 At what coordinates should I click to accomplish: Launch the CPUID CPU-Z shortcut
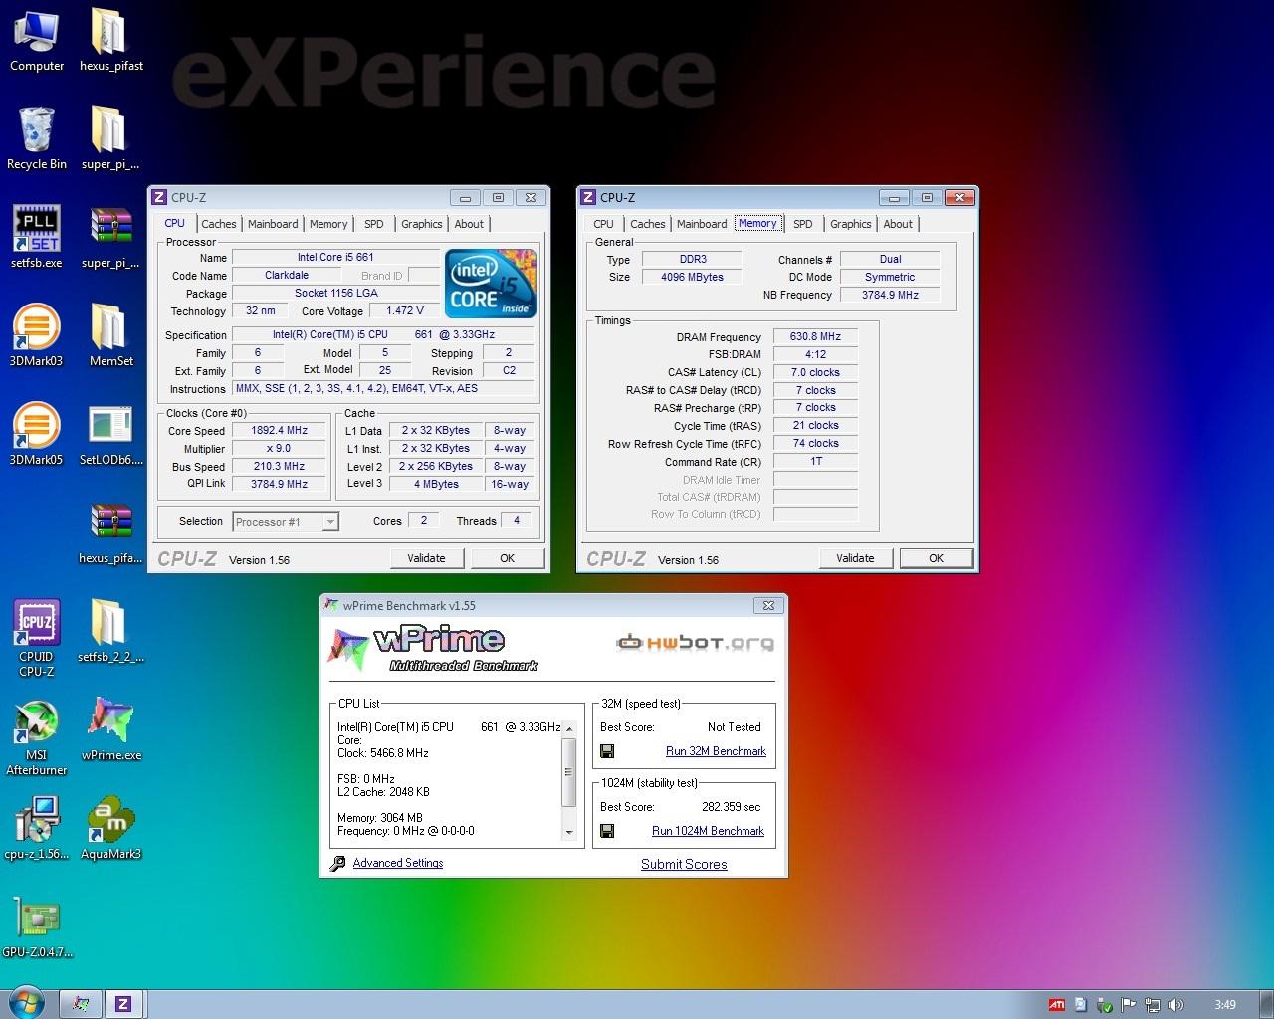click(37, 639)
